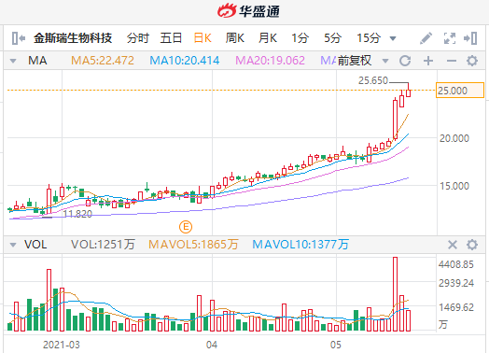Close the VOL indicator panel
This screenshot has height=353, width=489.
click(453, 245)
